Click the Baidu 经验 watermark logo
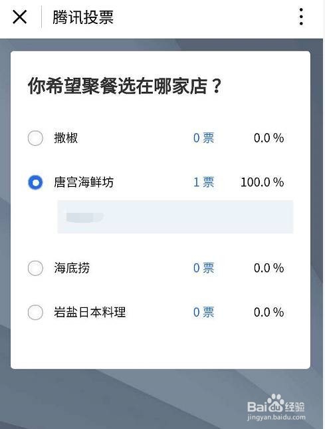This screenshot has height=429, width=325. click(276, 404)
